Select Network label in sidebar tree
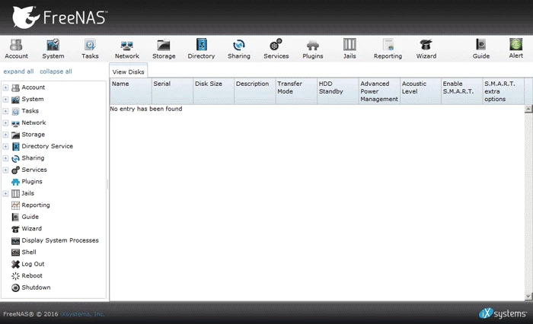Screen dimensions: 533x324 34,122
